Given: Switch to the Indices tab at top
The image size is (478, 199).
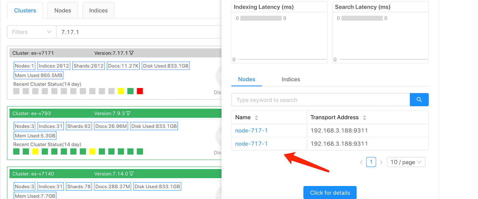Looking at the screenshot, I should (98, 10).
